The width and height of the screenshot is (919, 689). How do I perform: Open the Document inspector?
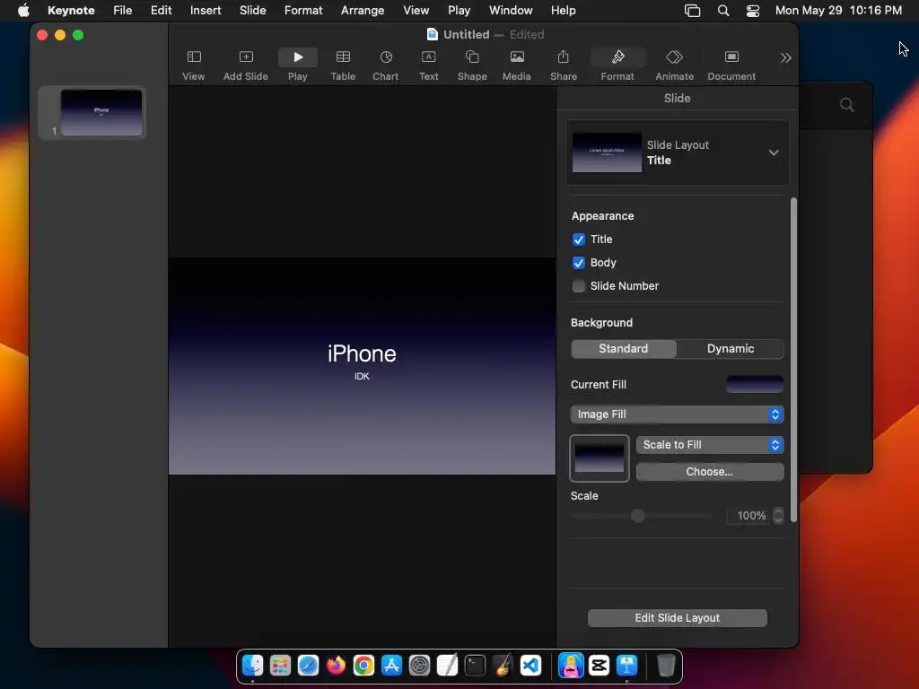731,65
